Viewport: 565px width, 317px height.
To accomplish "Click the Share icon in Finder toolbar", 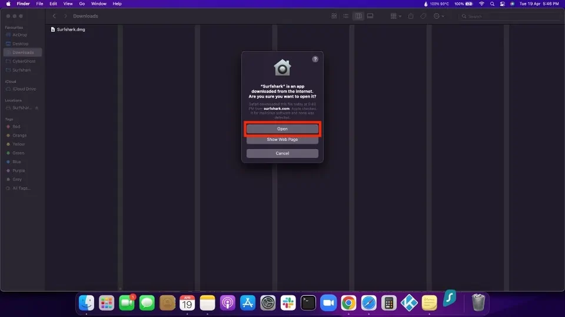I will click(411, 16).
